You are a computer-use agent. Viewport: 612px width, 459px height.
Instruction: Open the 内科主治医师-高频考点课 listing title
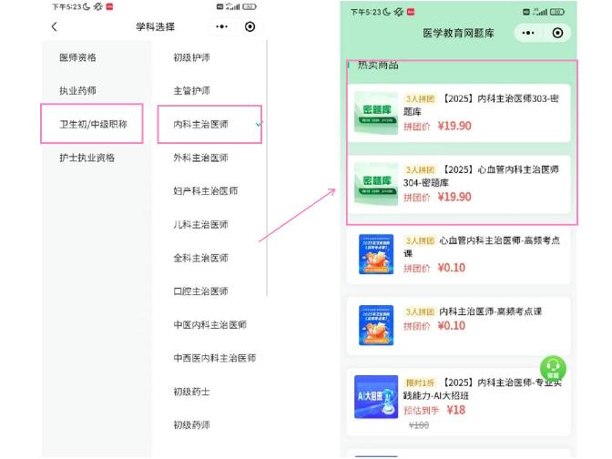click(x=490, y=311)
